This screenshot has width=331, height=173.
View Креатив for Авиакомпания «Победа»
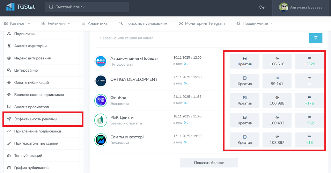tap(244, 61)
